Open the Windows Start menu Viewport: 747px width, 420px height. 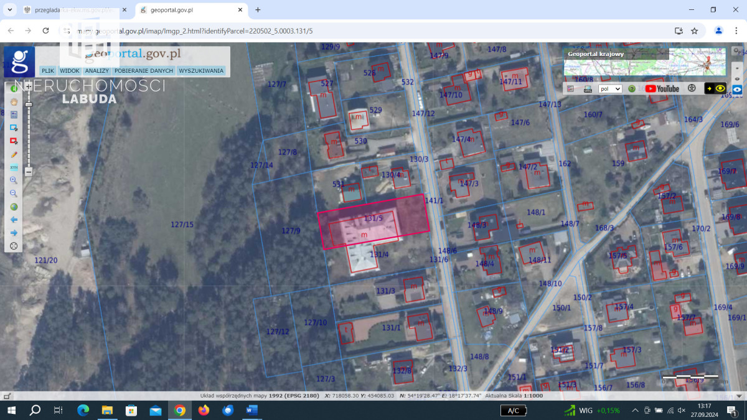coord(12,410)
